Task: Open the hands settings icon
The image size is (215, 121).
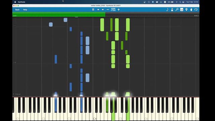Action: 191,10
